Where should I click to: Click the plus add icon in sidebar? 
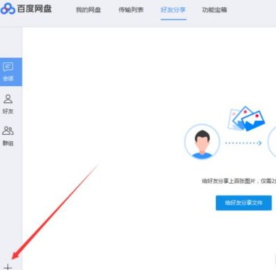pos(8,266)
